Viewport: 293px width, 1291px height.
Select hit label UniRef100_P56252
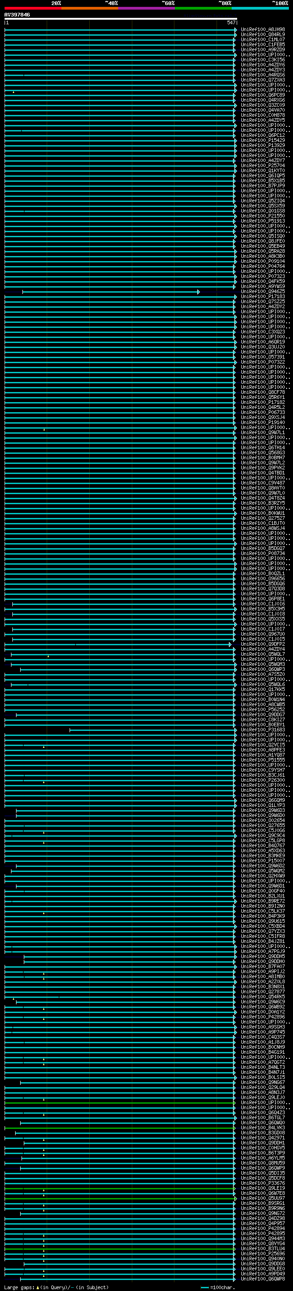pos(263,710)
